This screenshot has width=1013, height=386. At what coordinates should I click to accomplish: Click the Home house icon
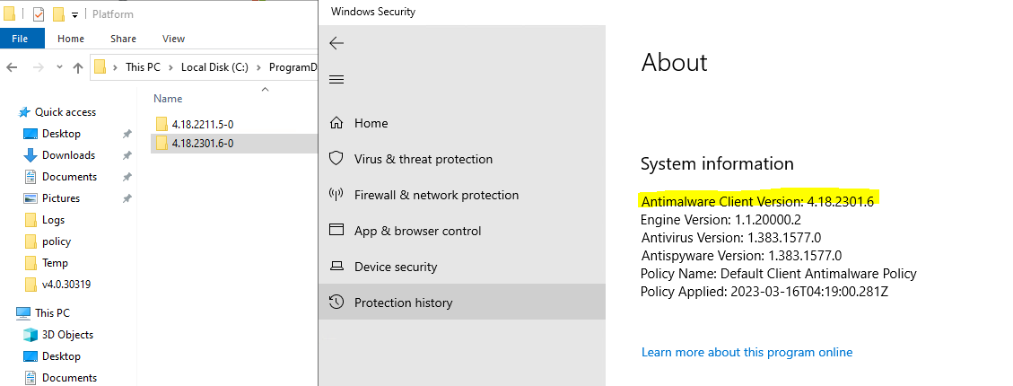pos(336,123)
